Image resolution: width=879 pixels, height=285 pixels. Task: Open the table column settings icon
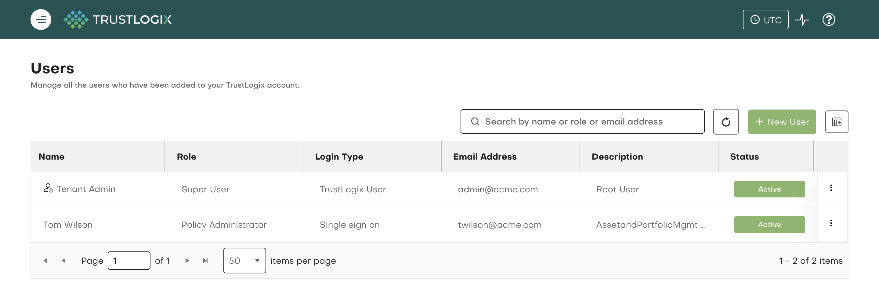click(x=836, y=122)
